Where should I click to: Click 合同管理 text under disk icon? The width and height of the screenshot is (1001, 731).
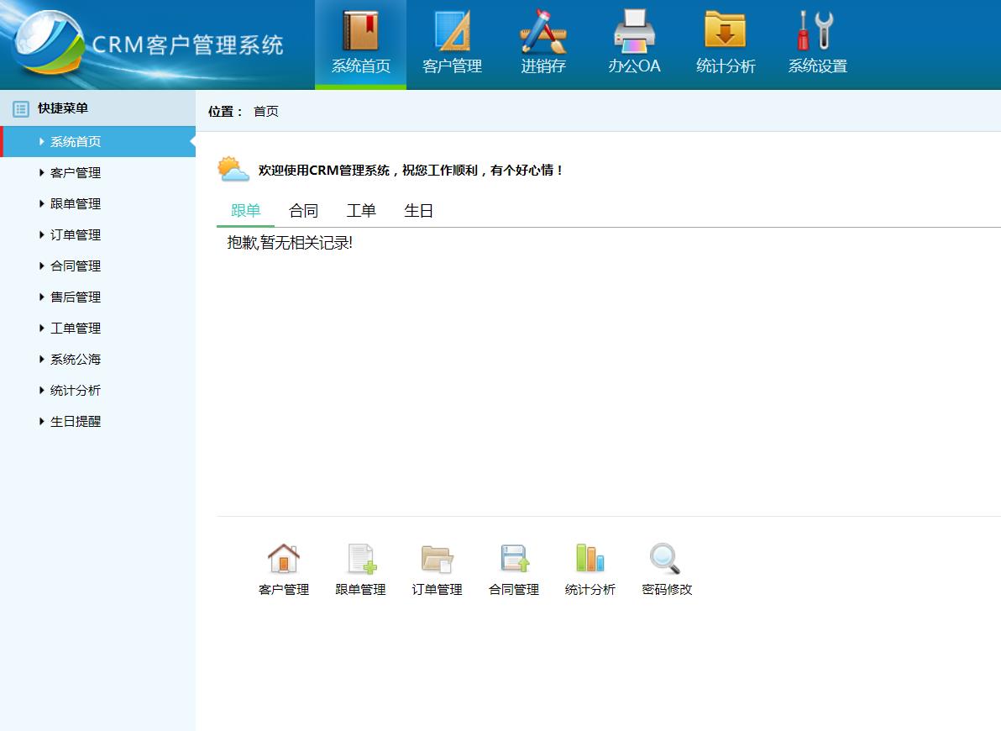click(x=514, y=589)
